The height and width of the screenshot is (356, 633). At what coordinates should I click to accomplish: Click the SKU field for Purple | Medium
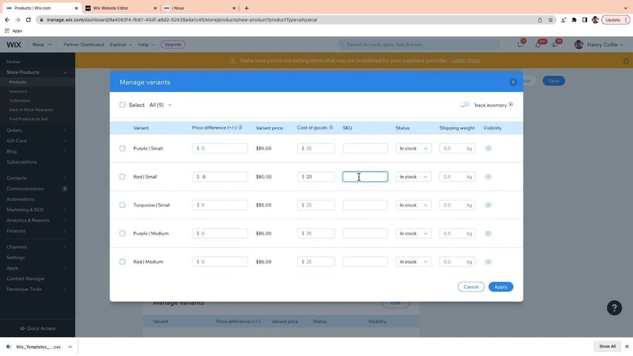(x=365, y=233)
